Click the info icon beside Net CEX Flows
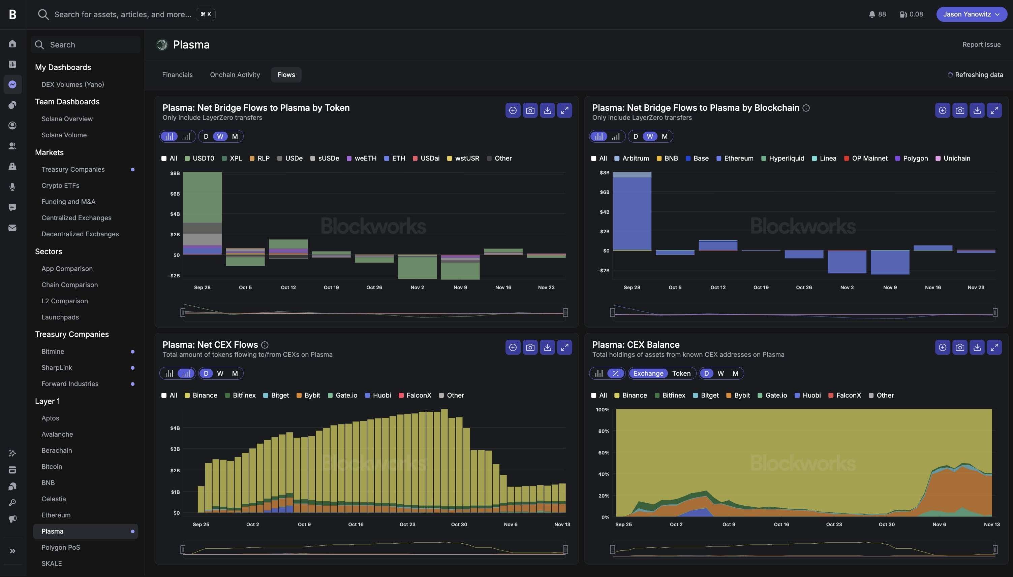1013x577 pixels. 265,345
